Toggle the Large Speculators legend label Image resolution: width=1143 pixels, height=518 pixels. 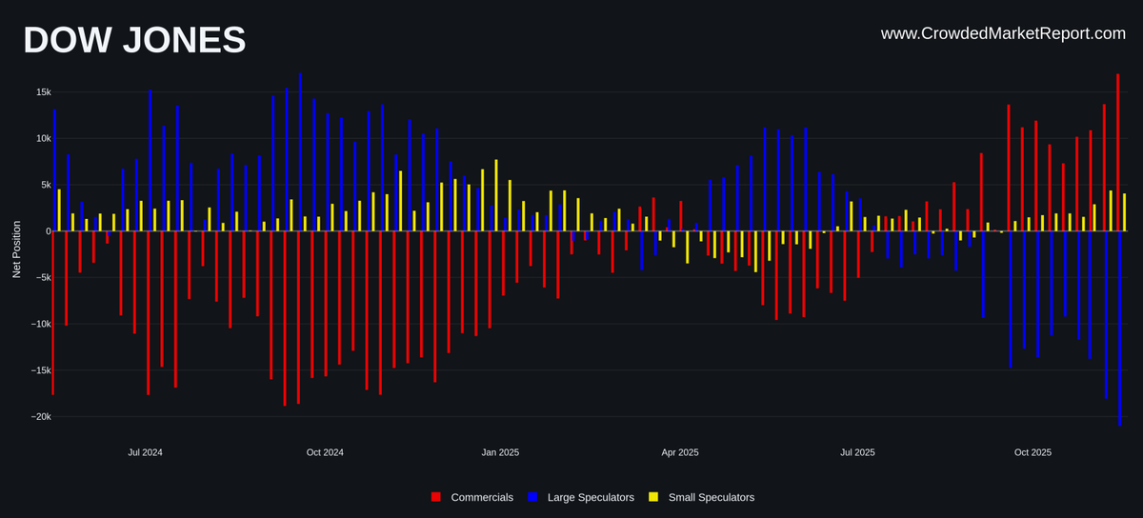pos(591,497)
